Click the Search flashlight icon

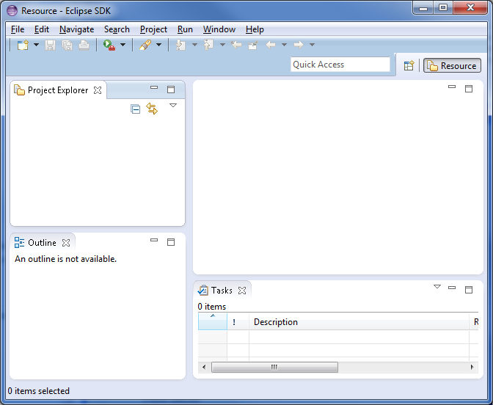point(145,45)
